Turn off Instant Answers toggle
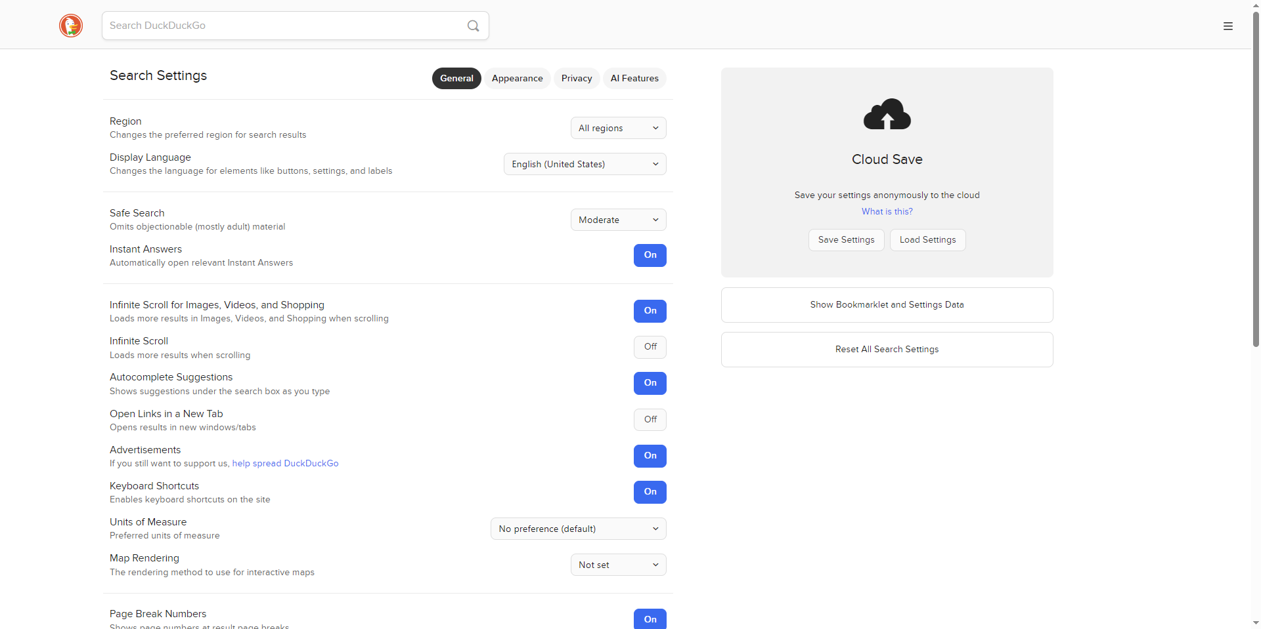This screenshot has width=1261, height=629. 650,255
